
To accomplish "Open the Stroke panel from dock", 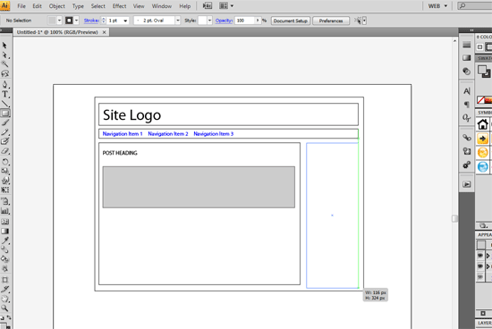I will click(467, 45).
